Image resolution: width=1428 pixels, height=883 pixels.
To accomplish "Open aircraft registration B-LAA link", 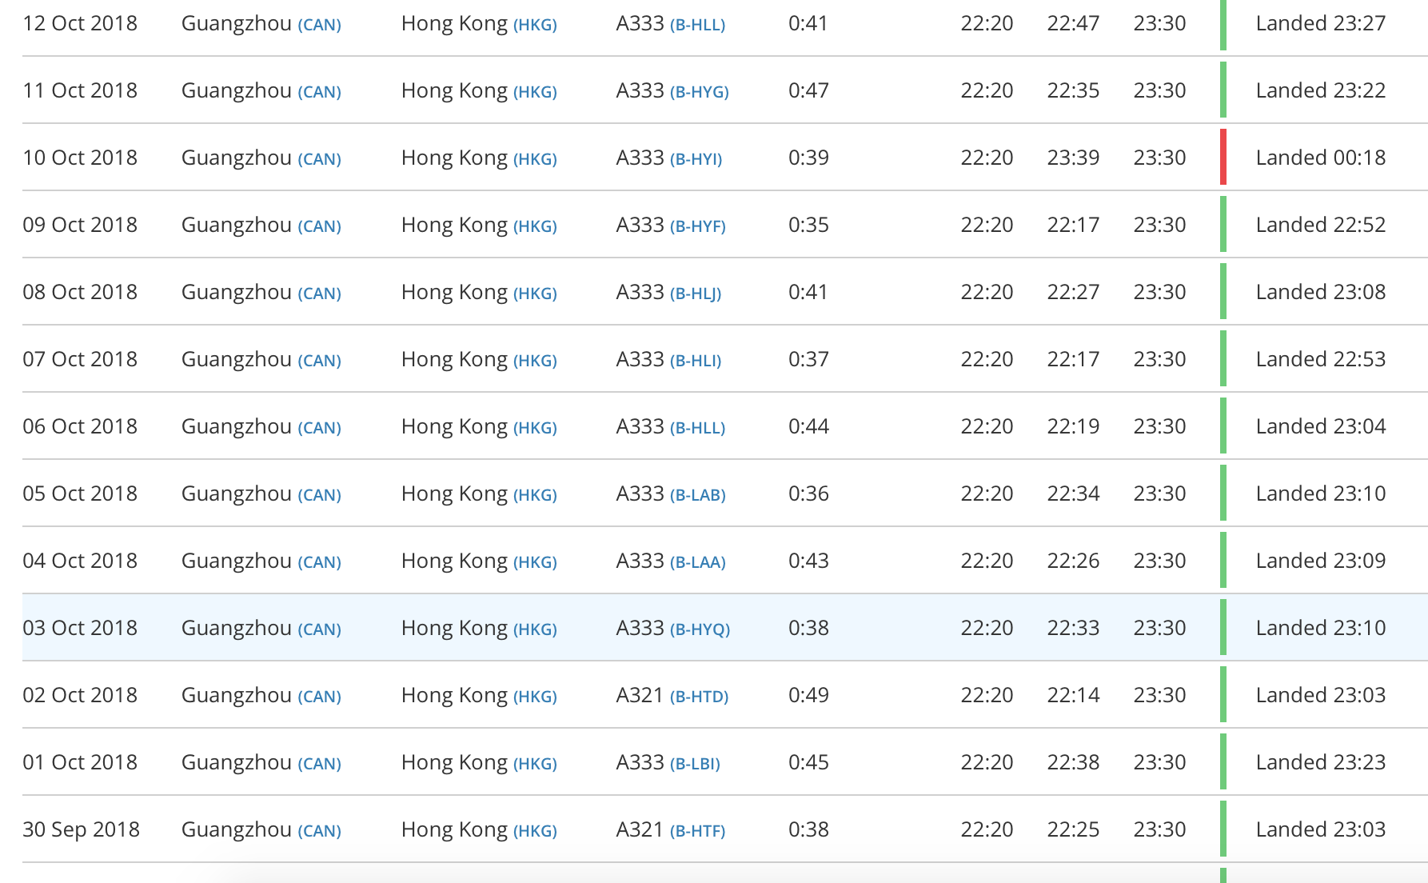I will [x=697, y=562].
